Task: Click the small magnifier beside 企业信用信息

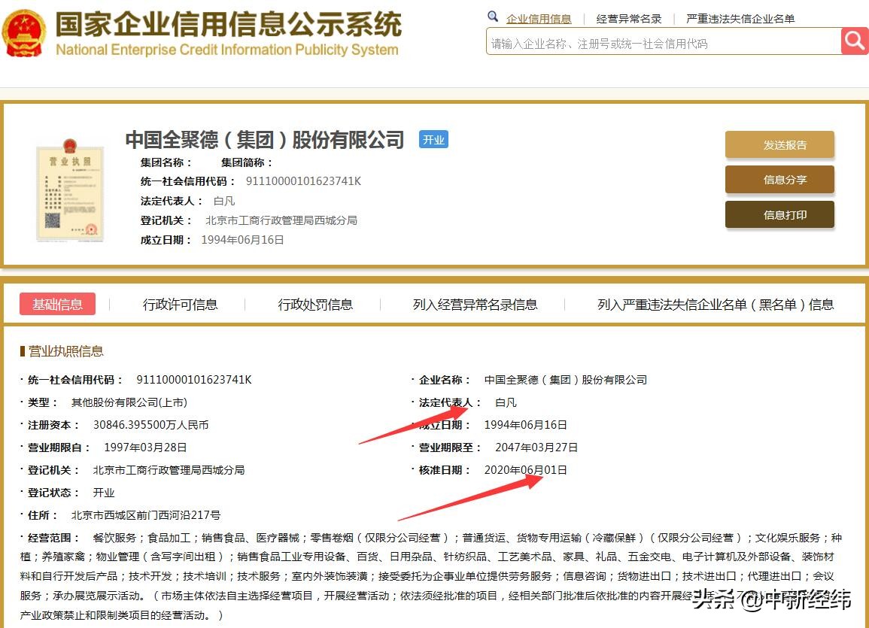Action: tap(492, 16)
